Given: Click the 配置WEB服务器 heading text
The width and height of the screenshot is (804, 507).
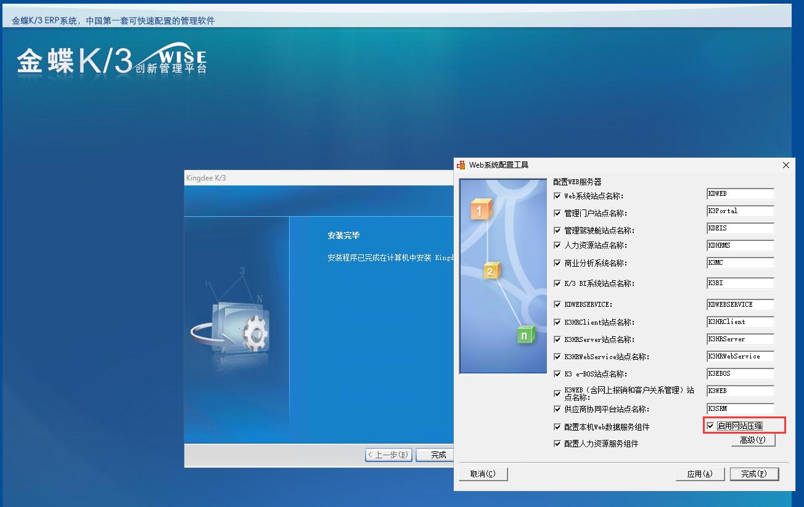Looking at the screenshot, I should [x=577, y=182].
